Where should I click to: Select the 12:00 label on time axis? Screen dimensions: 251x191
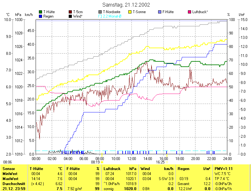pyautogui.click(x=131, y=158)
